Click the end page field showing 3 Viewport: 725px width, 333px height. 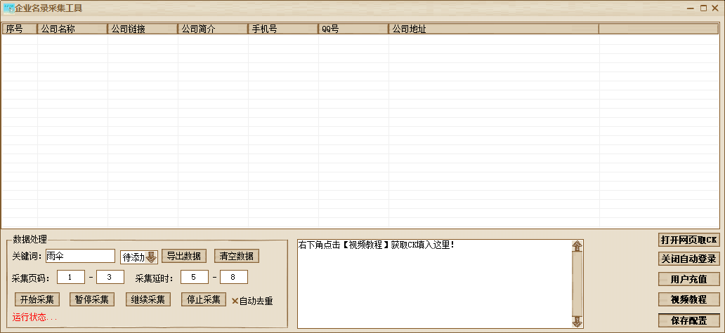(110, 277)
